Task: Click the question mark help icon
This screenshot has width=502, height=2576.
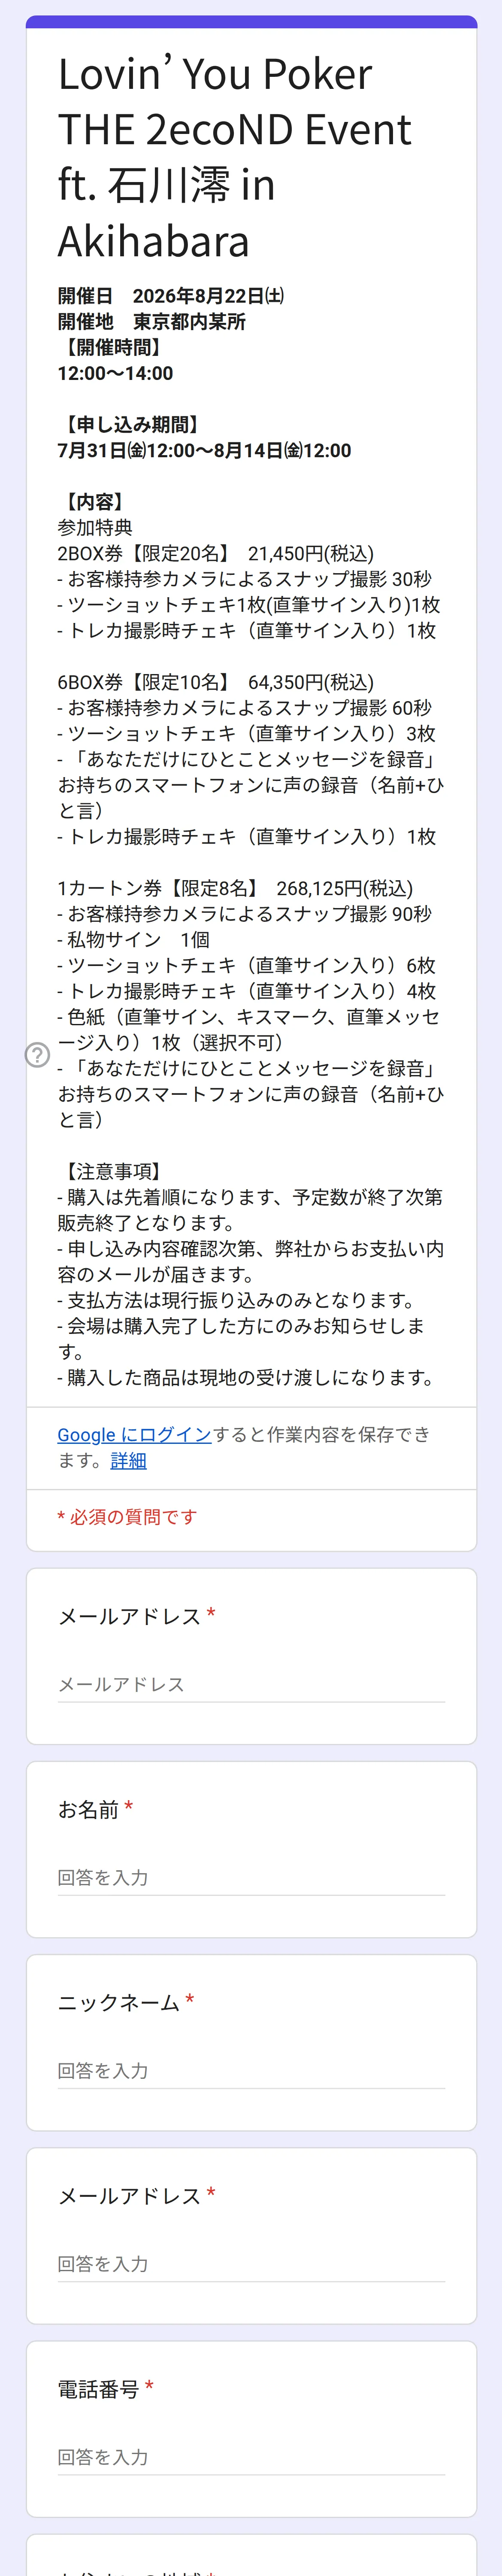Action: (x=37, y=1055)
